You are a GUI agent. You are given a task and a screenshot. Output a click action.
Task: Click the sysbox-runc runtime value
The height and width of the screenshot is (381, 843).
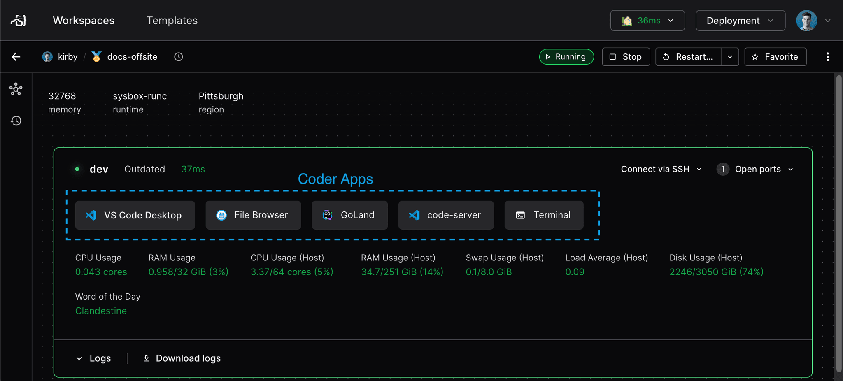coord(140,96)
